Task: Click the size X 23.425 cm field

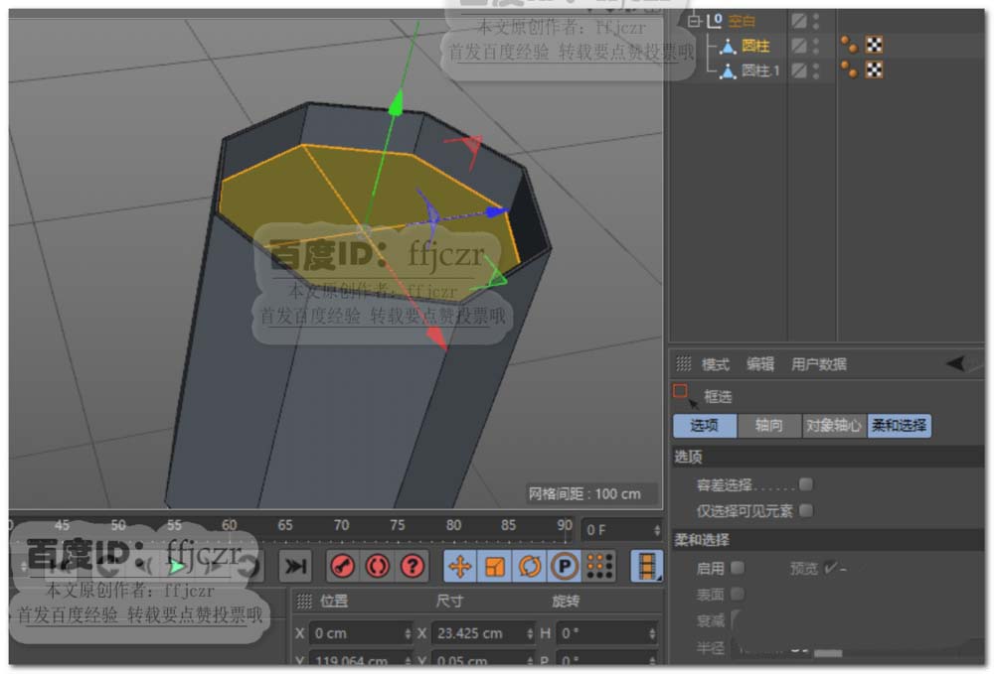Action: pyautogui.click(x=483, y=633)
